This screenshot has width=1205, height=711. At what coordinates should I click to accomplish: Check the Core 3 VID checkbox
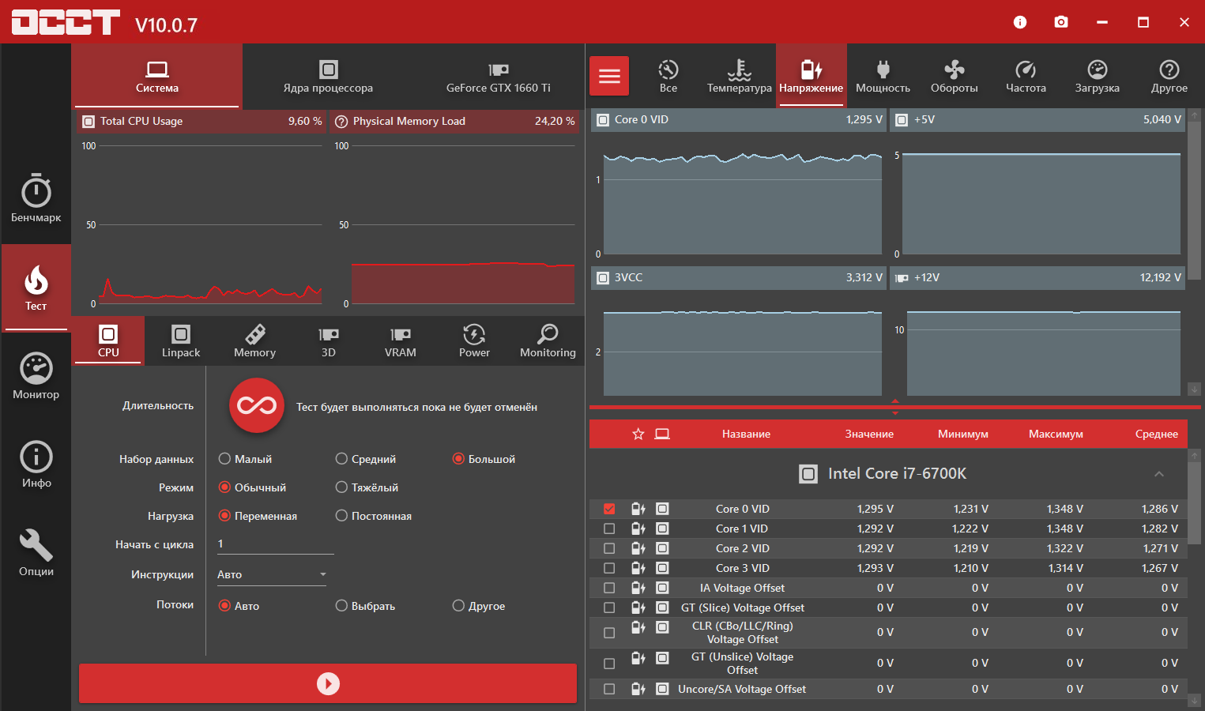tap(609, 568)
